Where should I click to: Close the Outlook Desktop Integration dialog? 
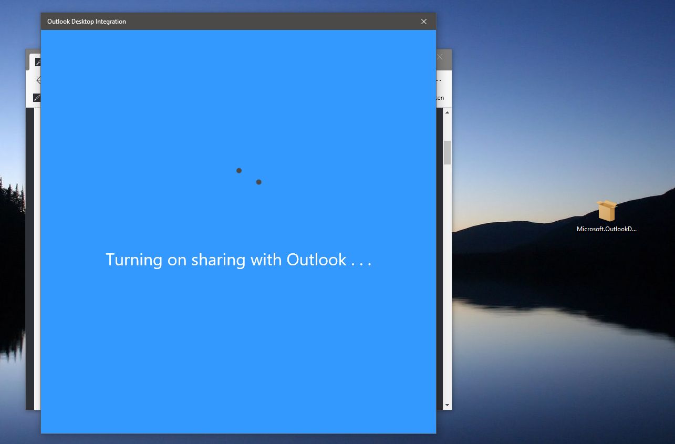click(x=424, y=22)
